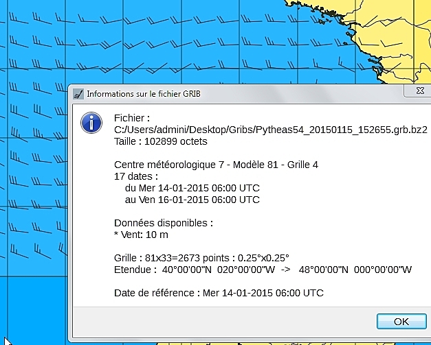Image resolution: width=431 pixels, height=345 pixels.
Task: Click OK to dismiss the GRIB info dialog
Action: point(401,322)
